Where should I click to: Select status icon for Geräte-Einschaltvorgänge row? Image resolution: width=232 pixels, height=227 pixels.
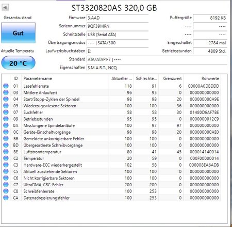tap(6, 132)
